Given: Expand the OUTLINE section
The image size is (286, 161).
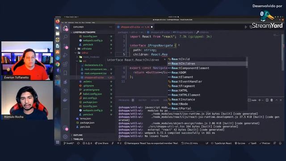Looking at the screenshot, I should coord(78,135).
